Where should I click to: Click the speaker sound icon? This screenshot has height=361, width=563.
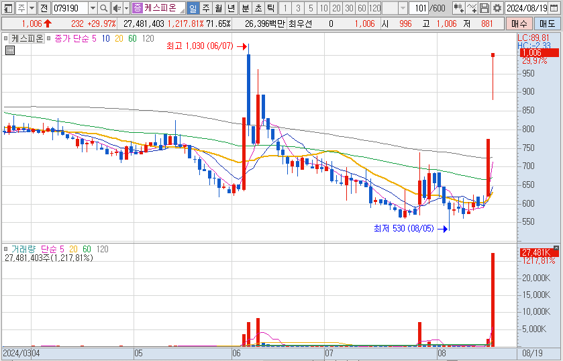(117, 7)
